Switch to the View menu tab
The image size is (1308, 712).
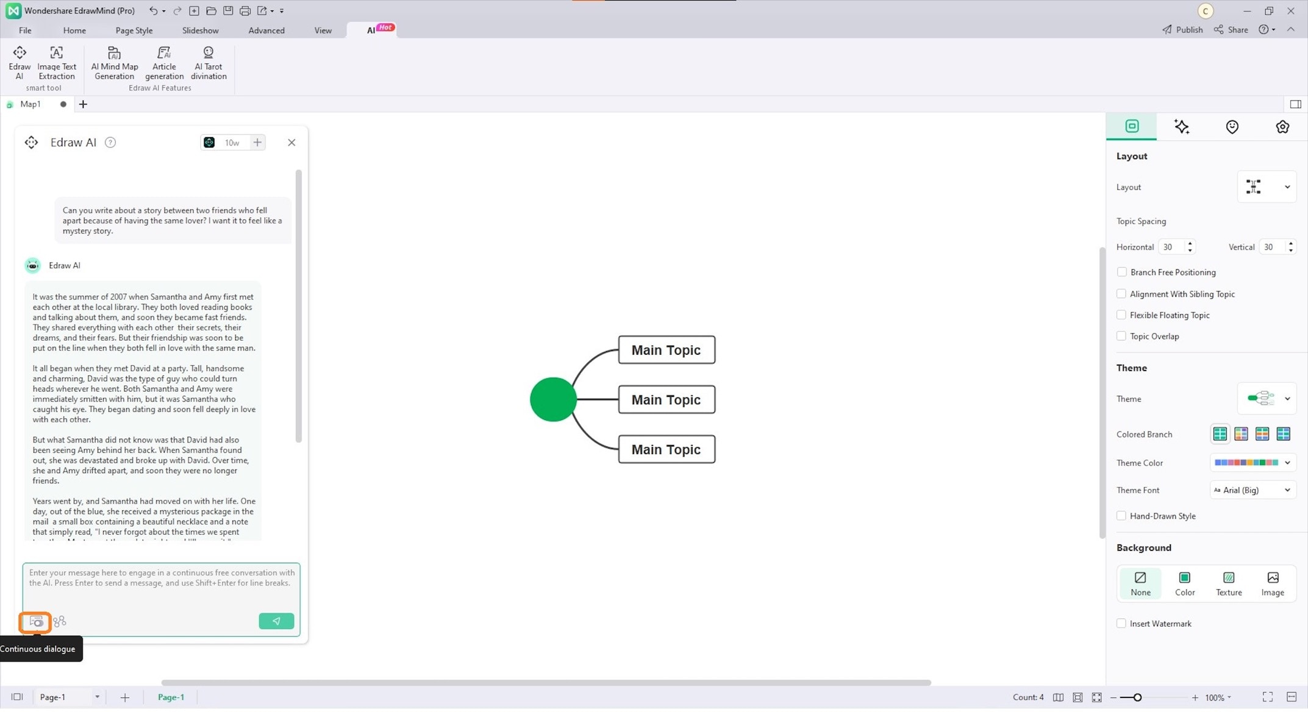click(x=322, y=29)
